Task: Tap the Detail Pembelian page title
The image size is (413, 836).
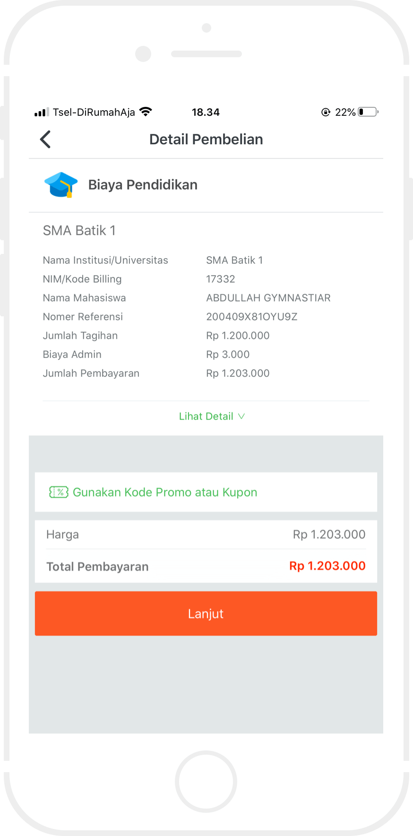Action: [206, 139]
